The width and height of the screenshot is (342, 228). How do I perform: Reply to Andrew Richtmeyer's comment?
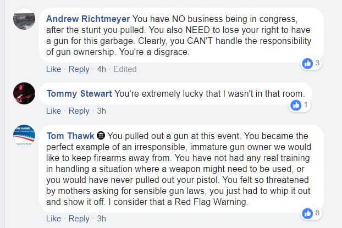pos(79,69)
